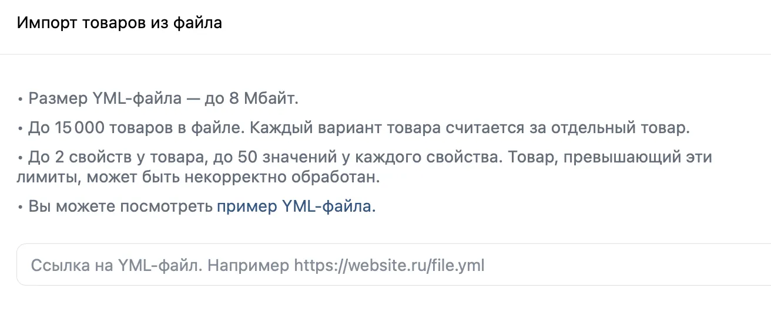This screenshot has width=771, height=312.
Task: Click the word "Например" inside the input
Action: (249, 265)
